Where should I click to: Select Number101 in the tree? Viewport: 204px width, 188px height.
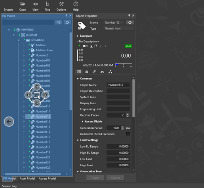pyautogui.click(x=43, y=60)
